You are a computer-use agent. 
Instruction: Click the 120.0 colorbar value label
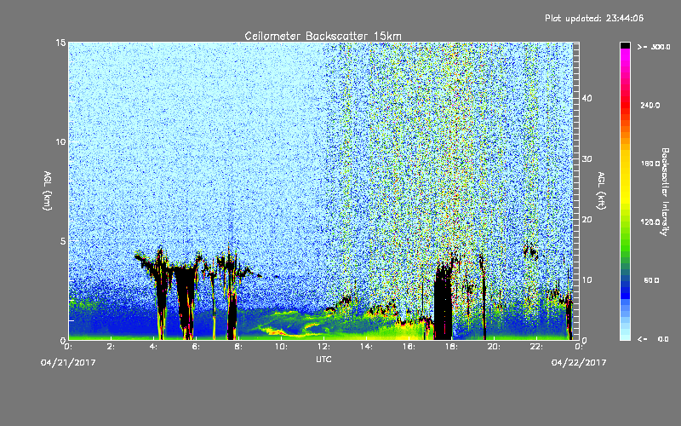(650, 222)
